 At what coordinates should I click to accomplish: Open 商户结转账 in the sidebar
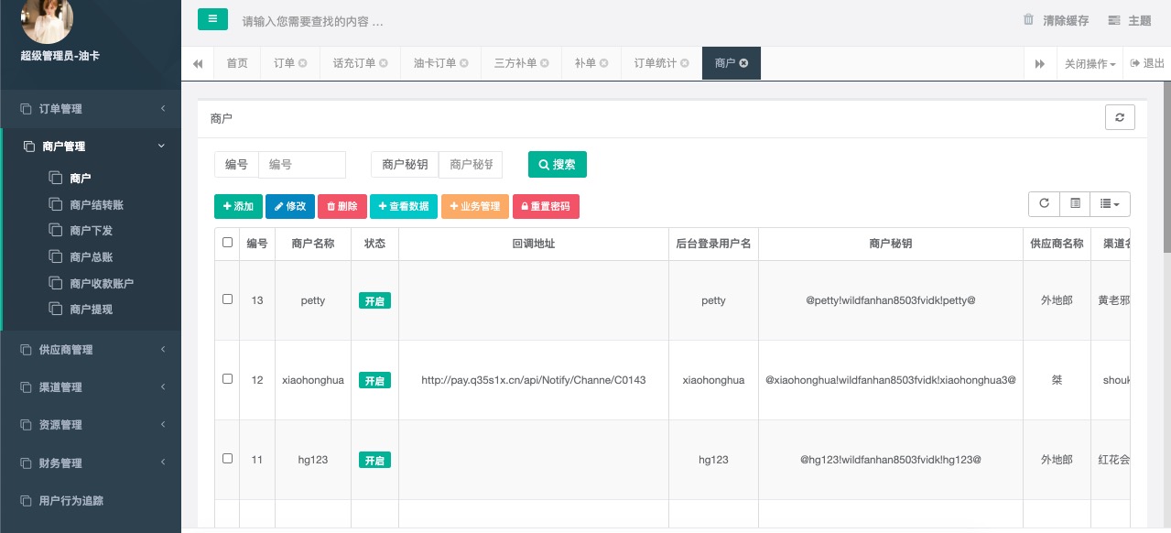coord(96,204)
